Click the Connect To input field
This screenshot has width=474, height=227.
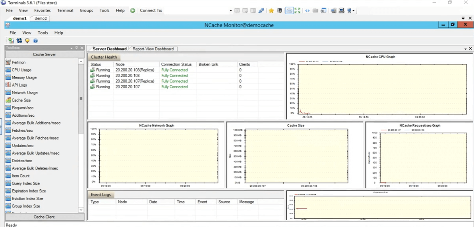[x=196, y=11]
